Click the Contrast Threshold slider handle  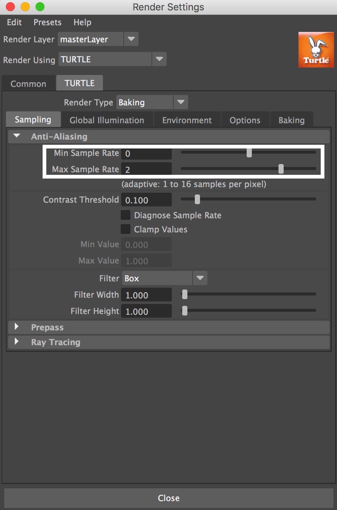coord(197,199)
